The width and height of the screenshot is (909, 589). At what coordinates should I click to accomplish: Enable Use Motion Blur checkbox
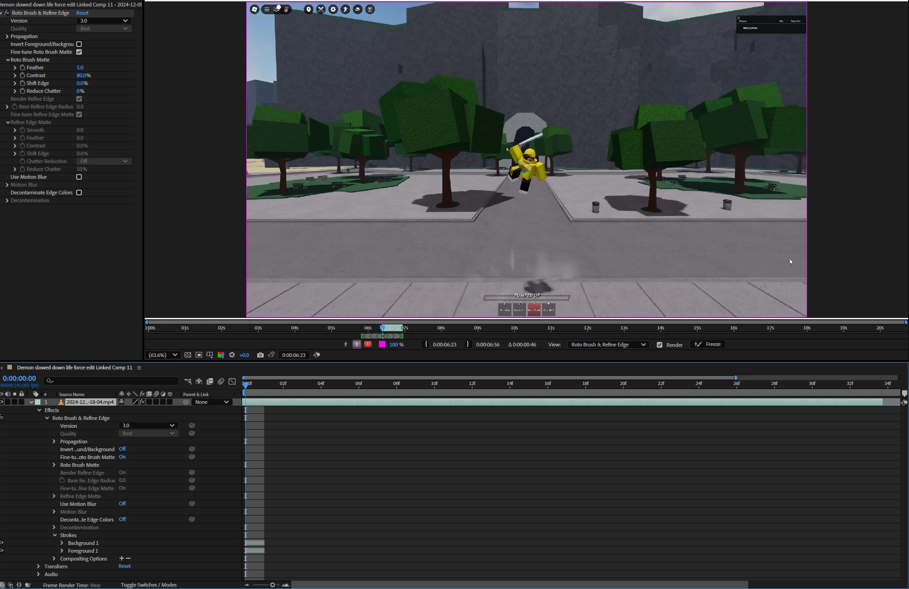click(79, 177)
